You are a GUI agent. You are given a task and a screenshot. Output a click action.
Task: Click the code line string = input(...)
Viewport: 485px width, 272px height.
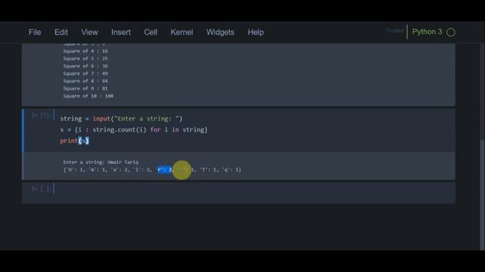121,119
